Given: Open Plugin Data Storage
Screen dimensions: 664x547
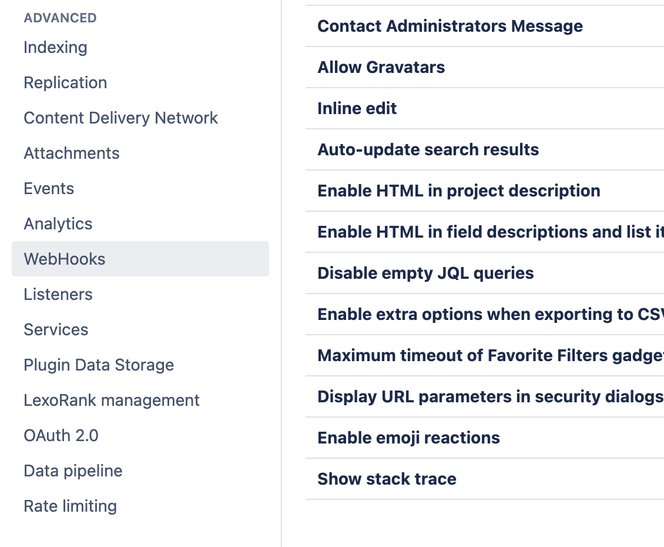Looking at the screenshot, I should point(99,365).
